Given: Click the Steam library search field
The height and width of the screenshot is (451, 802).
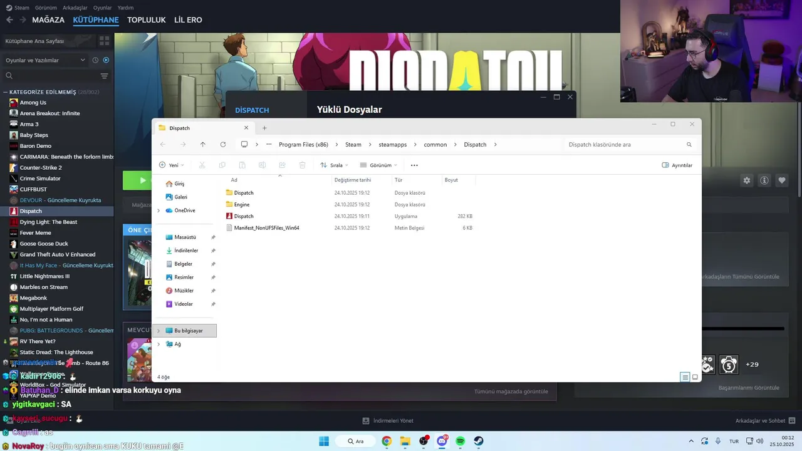Looking at the screenshot, I should click(50, 76).
